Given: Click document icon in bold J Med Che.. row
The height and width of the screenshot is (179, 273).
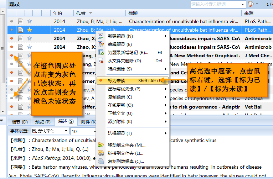Looking at the screenshot, I should (x=21, y=56).
